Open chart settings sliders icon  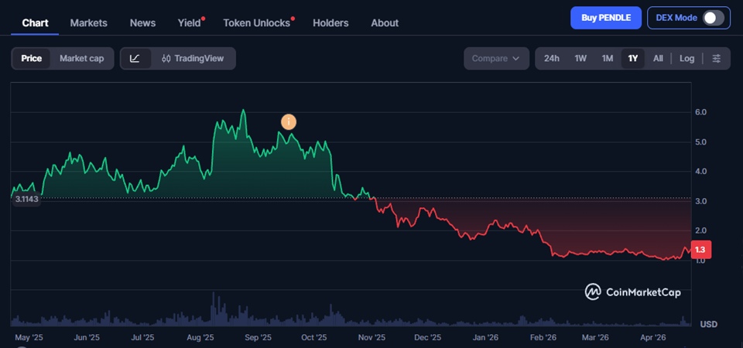pos(717,59)
